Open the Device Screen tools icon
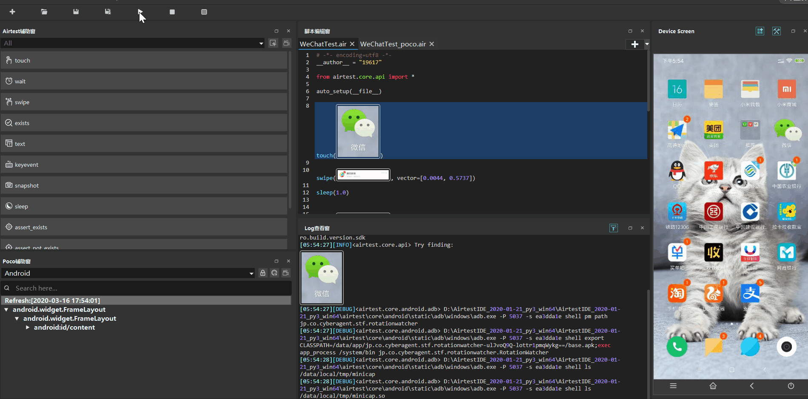Image resolution: width=808 pixels, height=399 pixels. [x=777, y=31]
